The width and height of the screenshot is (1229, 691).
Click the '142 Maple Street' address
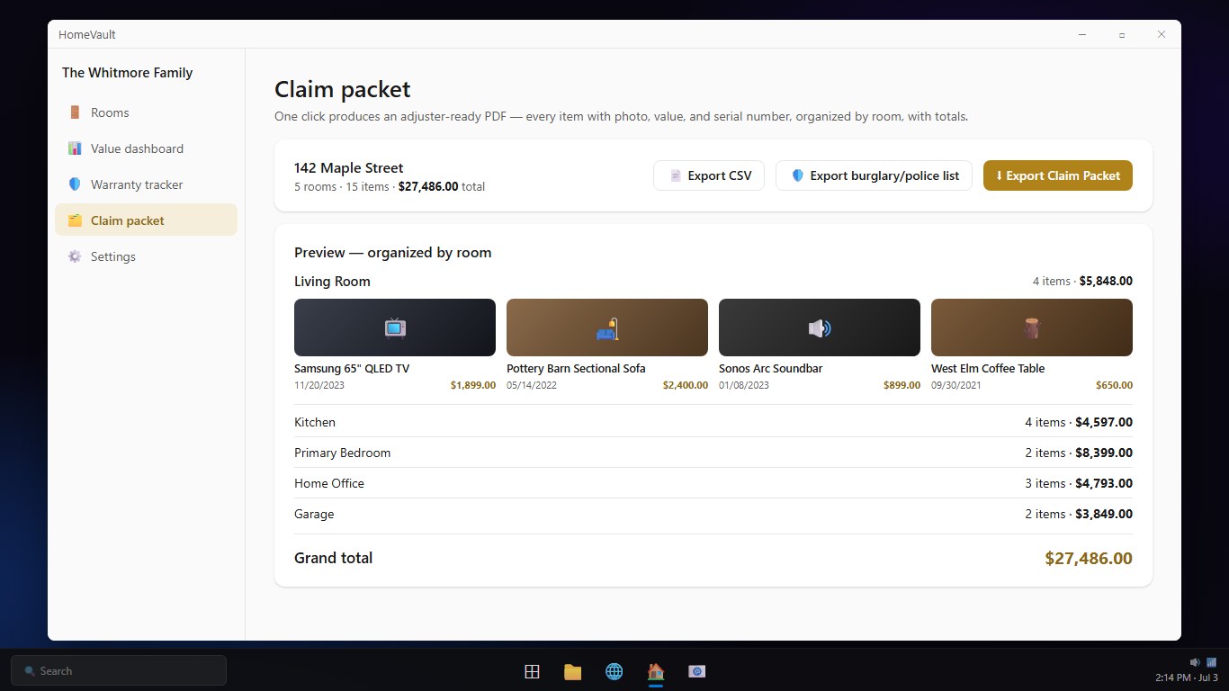(349, 168)
